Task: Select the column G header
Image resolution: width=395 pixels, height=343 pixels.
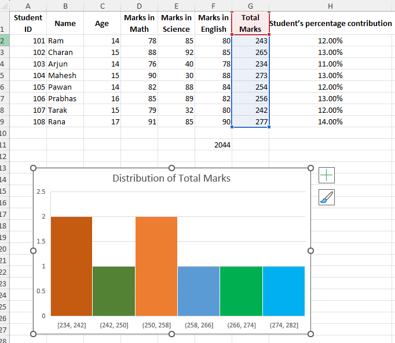Action: coord(250,6)
